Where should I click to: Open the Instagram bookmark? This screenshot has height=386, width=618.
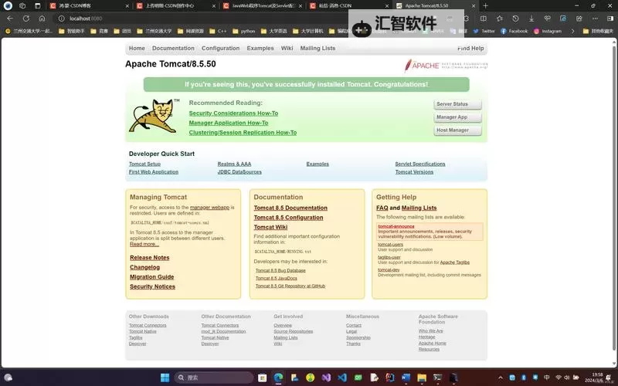click(x=548, y=31)
